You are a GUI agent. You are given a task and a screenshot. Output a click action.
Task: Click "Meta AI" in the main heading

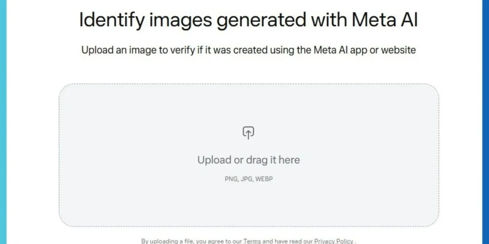pos(385,20)
